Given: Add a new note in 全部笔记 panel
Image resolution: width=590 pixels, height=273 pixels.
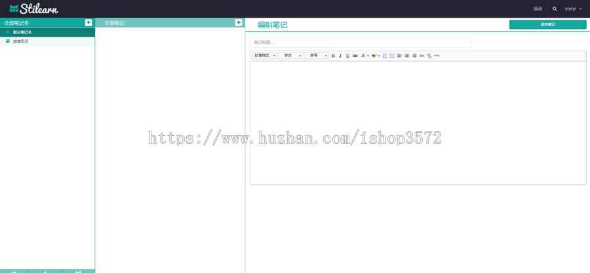Looking at the screenshot, I should 239,22.
